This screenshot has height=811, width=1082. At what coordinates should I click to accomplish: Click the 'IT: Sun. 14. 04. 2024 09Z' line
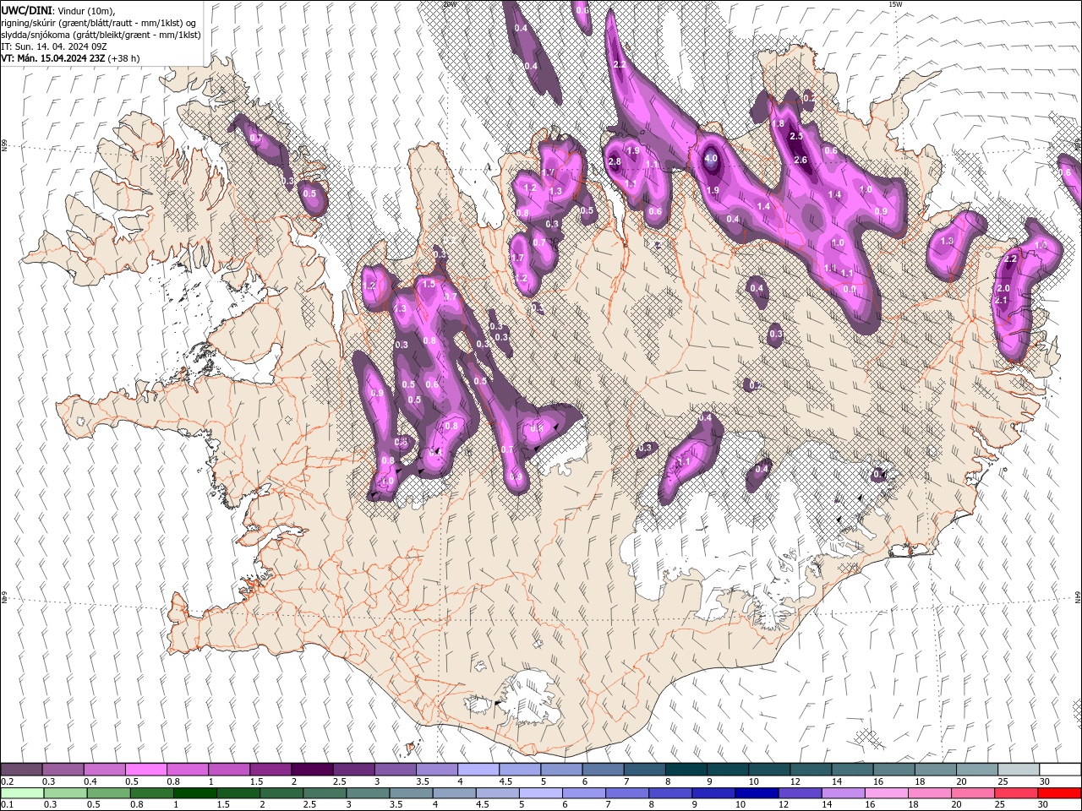53,46
